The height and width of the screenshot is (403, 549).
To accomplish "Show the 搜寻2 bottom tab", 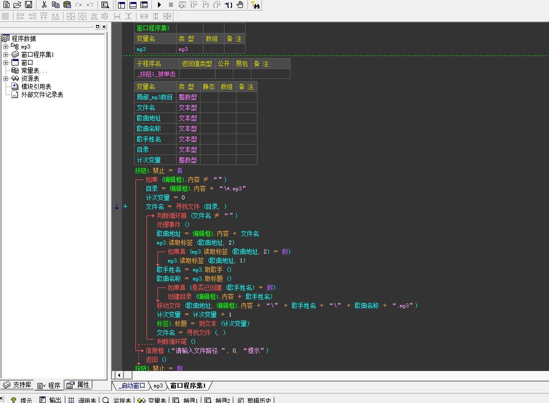I will click(218, 400).
